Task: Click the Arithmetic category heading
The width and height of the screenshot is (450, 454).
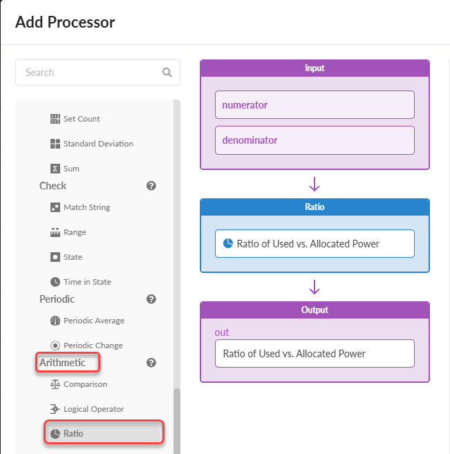Action: pyautogui.click(x=63, y=363)
